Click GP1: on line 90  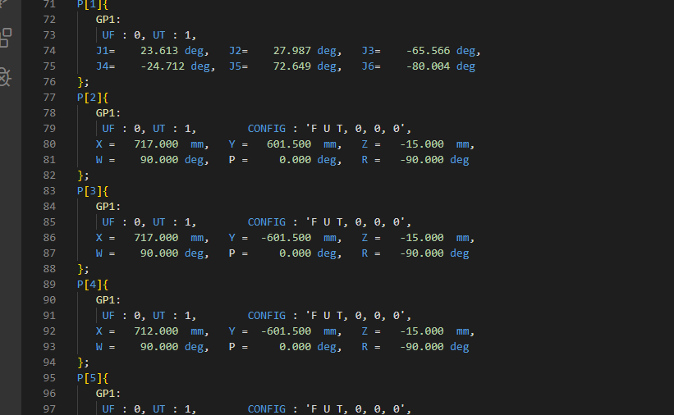(108, 300)
